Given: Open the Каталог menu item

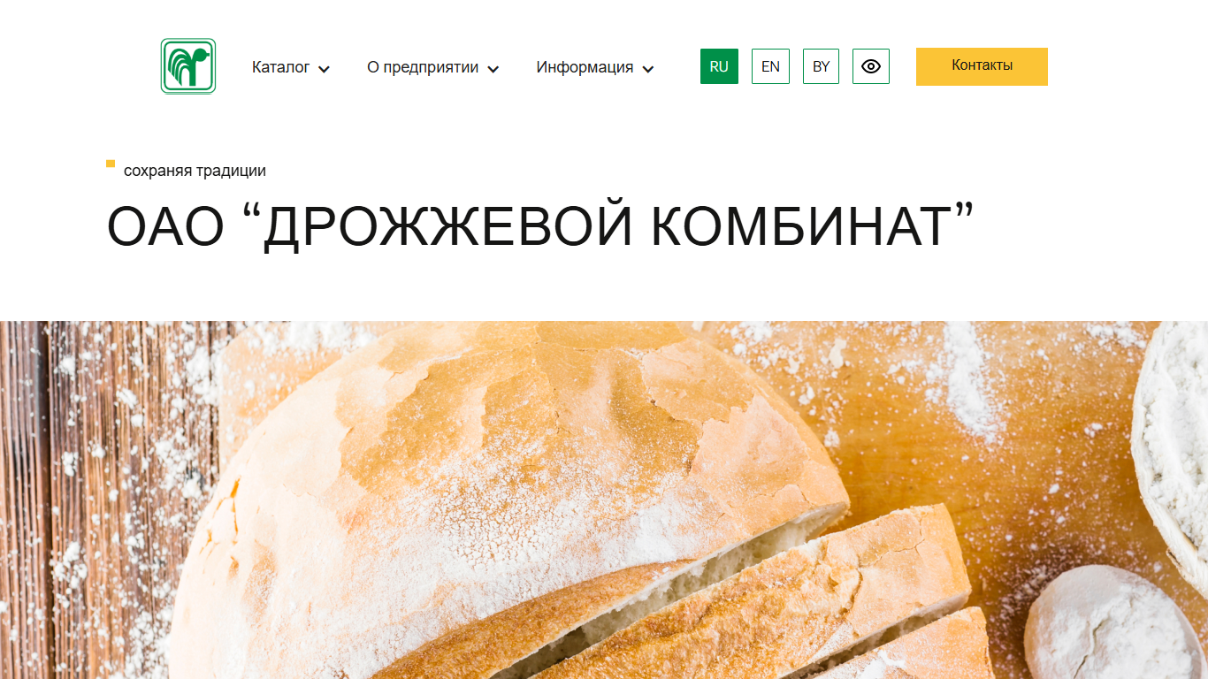Looking at the screenshot, I should click(280, 67).
